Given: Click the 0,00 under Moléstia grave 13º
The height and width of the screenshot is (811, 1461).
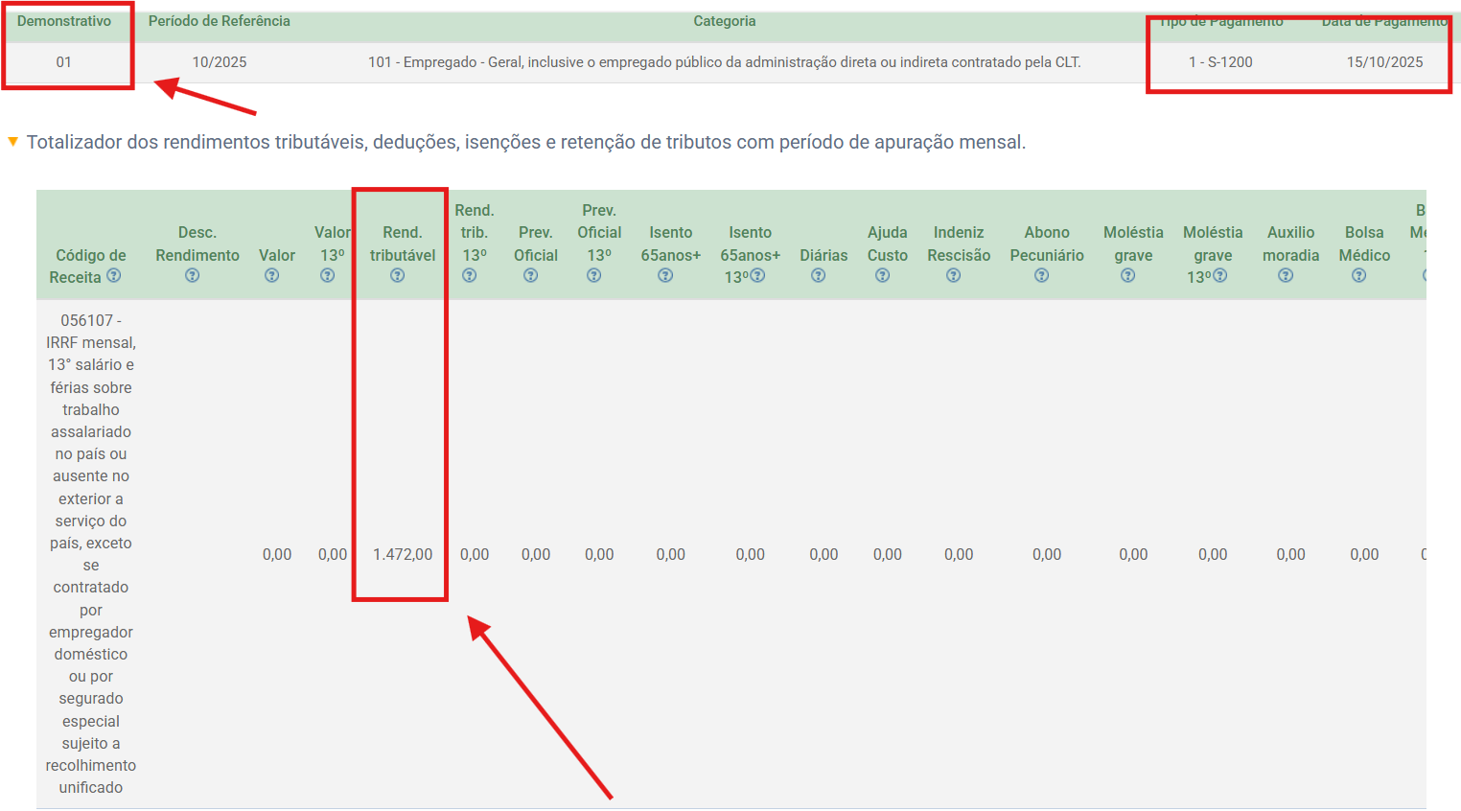Looking at the screenshot, I should tap(1213, 554).
